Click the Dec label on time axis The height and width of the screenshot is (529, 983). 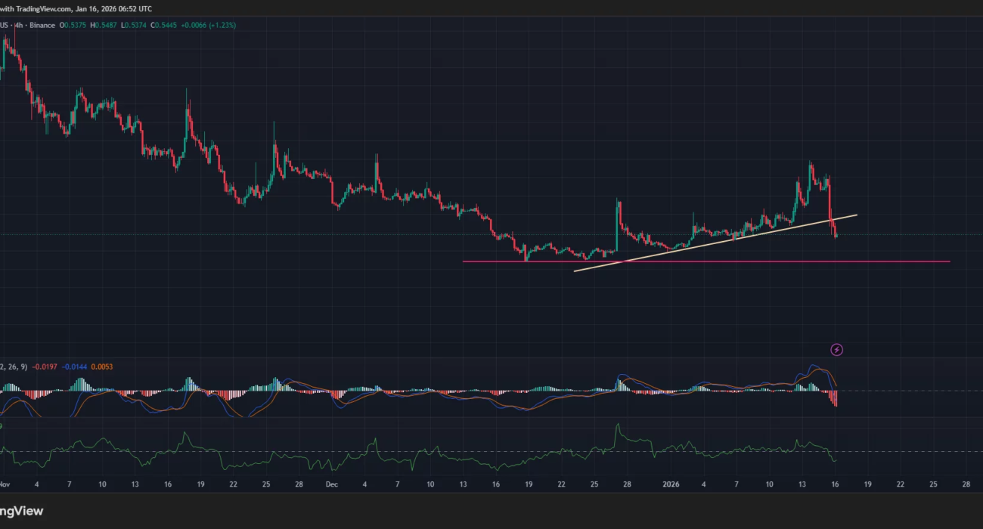coord(331,484)
